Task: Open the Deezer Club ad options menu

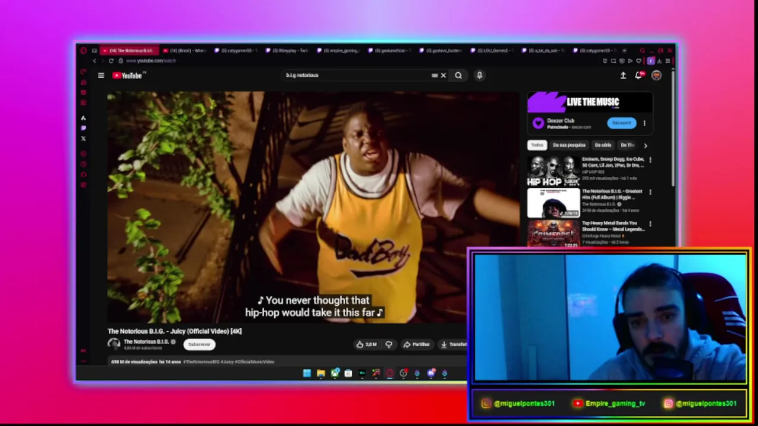Action: [x=644, y=123]
